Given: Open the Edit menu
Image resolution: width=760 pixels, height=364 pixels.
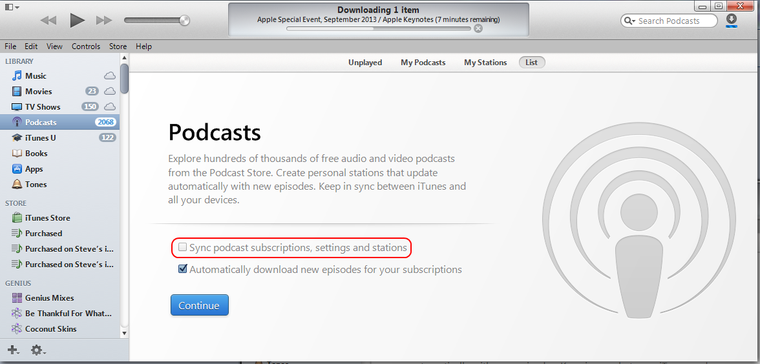Looking at the screenshot, I should (31, 46).
